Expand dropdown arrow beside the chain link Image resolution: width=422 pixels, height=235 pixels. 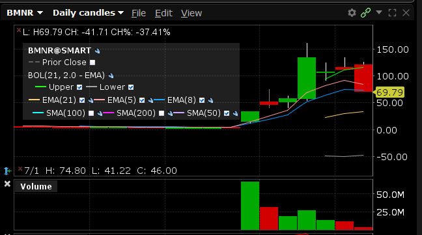tap(379, 12)
